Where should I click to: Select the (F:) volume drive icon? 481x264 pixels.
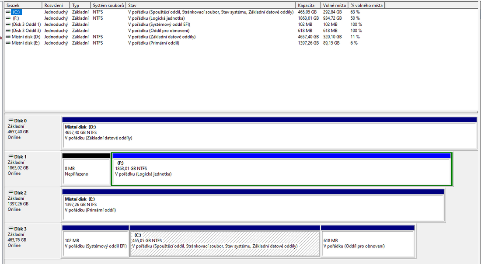[x=8, y=18]
